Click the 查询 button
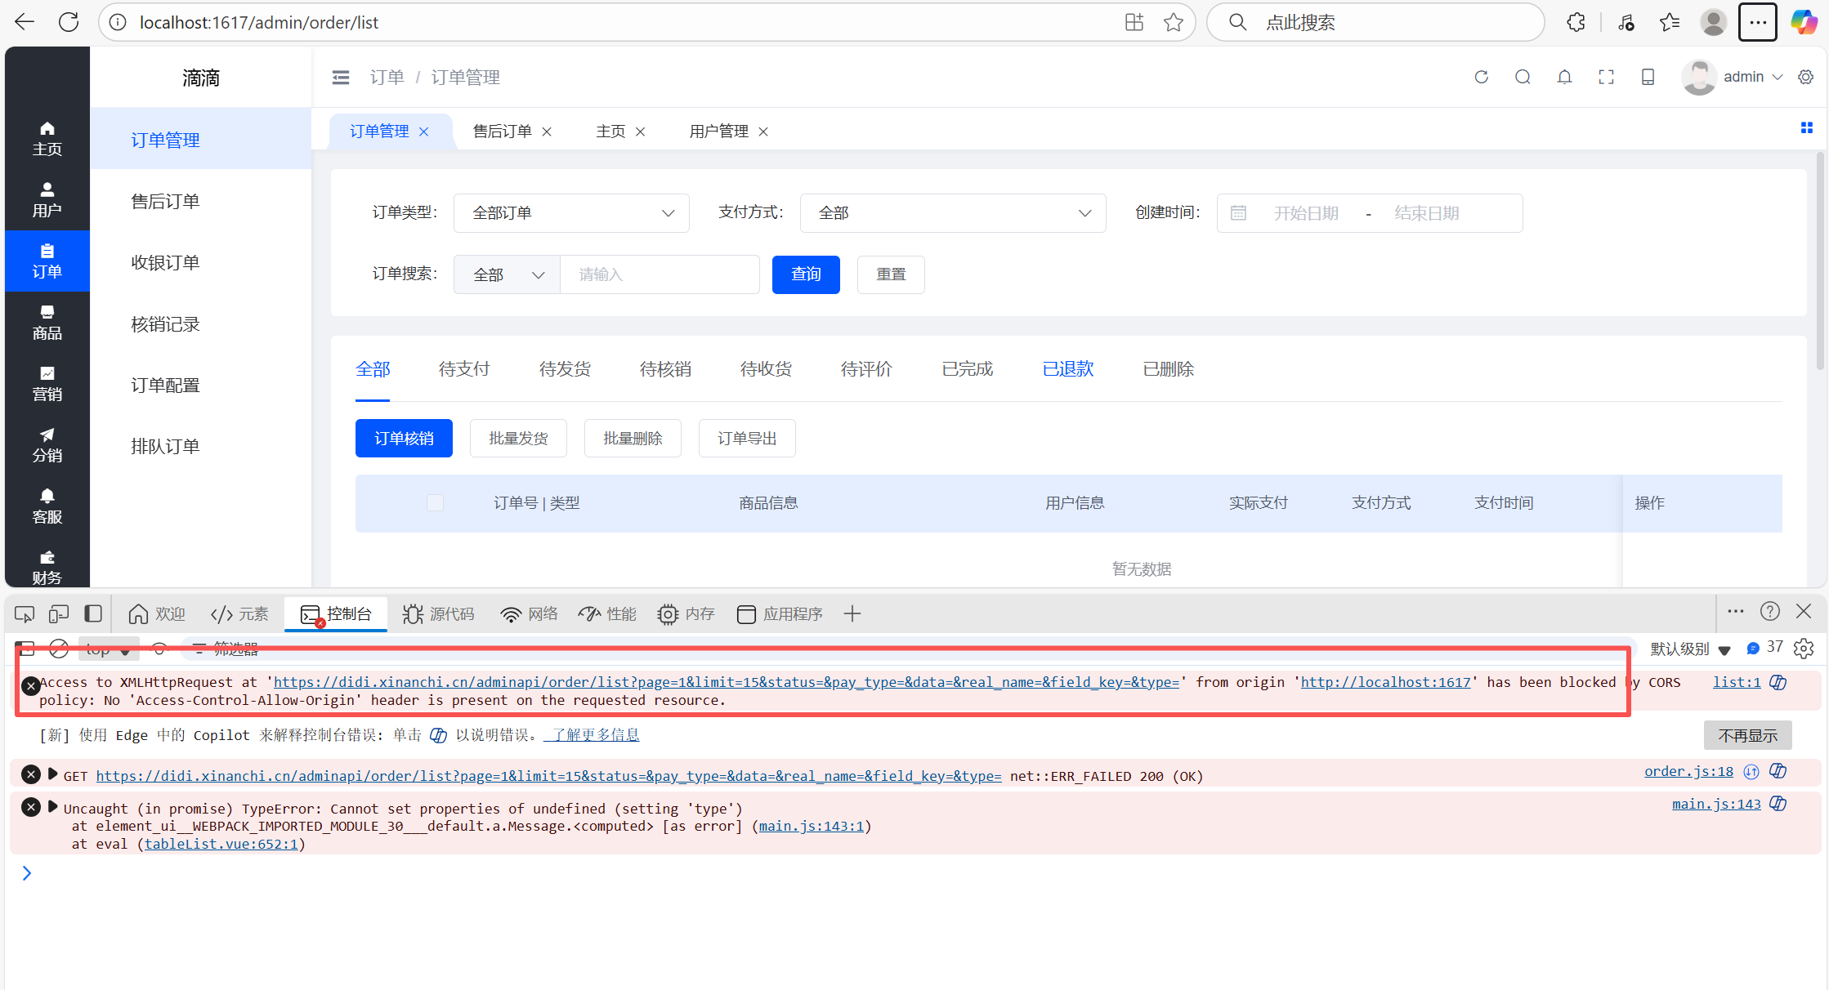1829x990 pixels. click(x=806, y=274)
